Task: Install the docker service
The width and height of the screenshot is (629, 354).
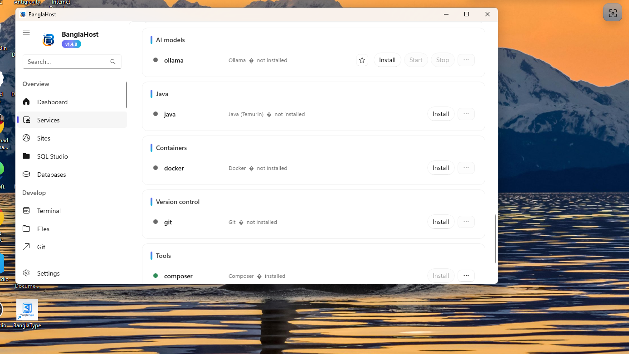Action: pyautogui.click(x=441, y=168)
